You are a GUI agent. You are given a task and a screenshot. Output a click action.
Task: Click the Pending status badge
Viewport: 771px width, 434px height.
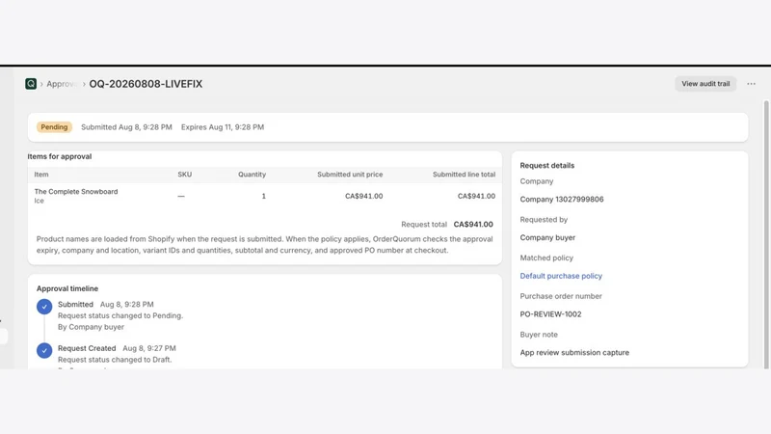(54, 127)
